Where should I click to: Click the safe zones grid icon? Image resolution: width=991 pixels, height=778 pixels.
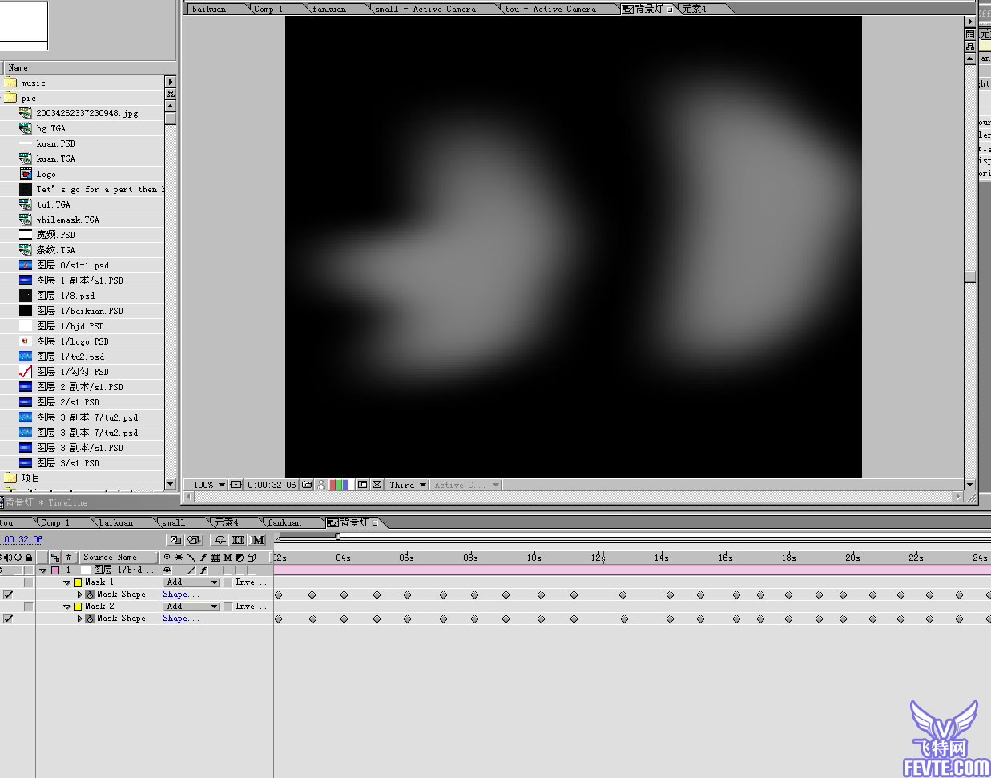click(x=236, y=485)
